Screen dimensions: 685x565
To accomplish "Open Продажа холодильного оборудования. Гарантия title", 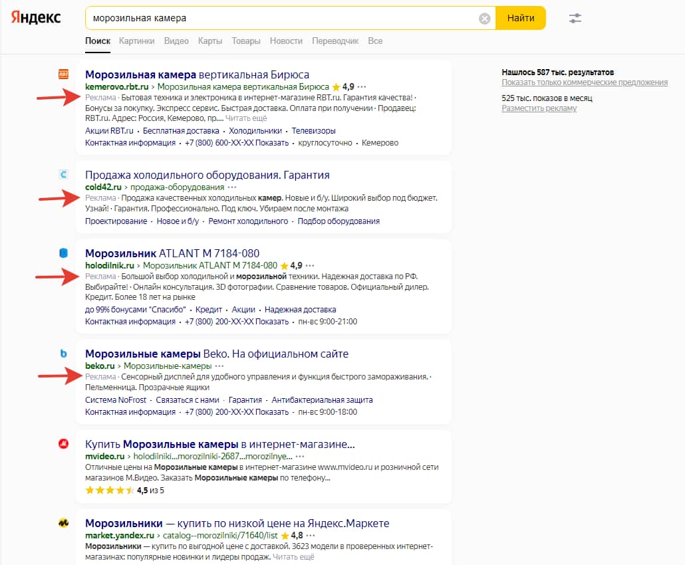I will click(207, 175).
